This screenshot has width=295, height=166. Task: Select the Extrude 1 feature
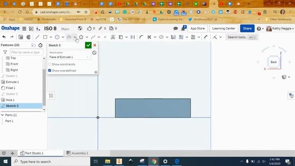coord(12,82)
